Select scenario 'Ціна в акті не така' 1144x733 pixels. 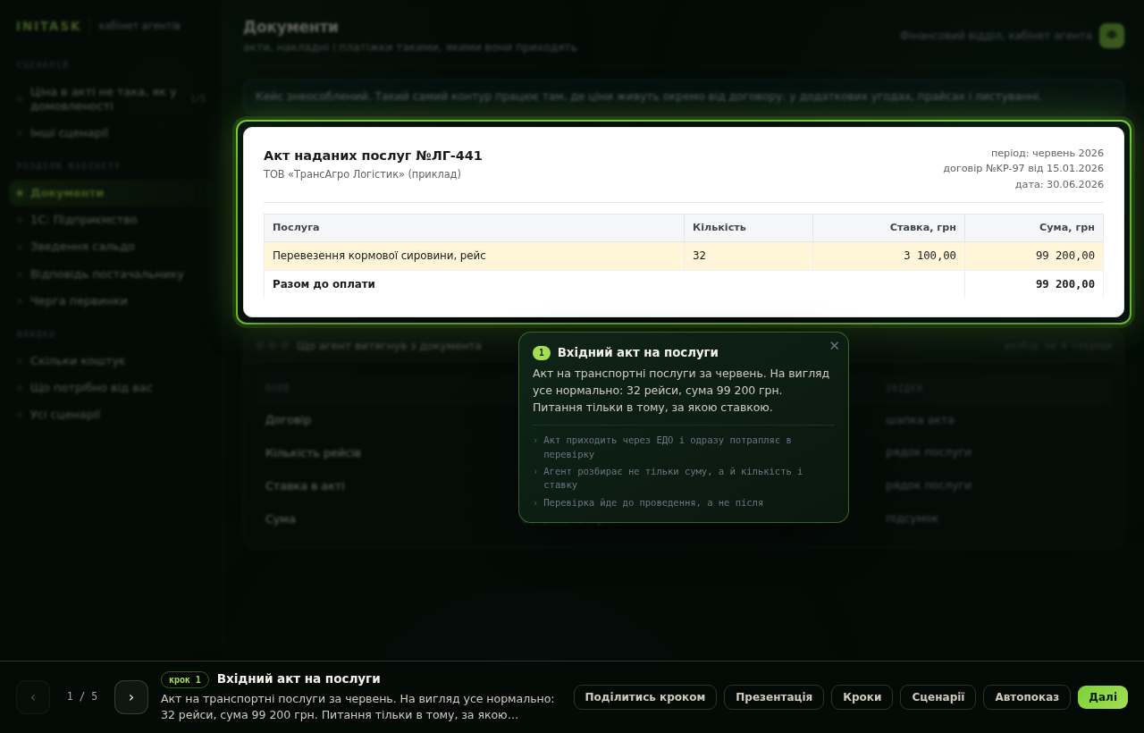click(x=112, y=98)
